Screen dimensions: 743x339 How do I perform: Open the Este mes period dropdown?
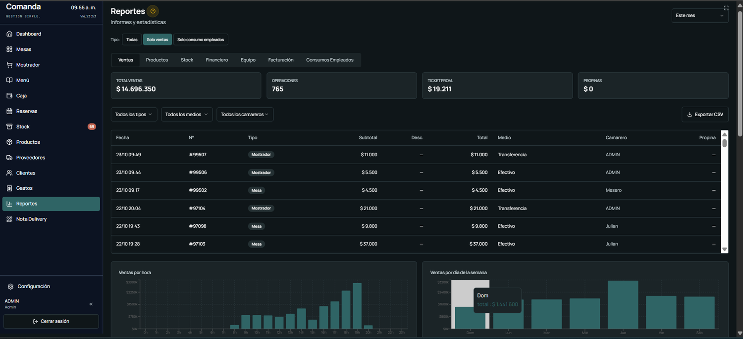click(700, 15)
